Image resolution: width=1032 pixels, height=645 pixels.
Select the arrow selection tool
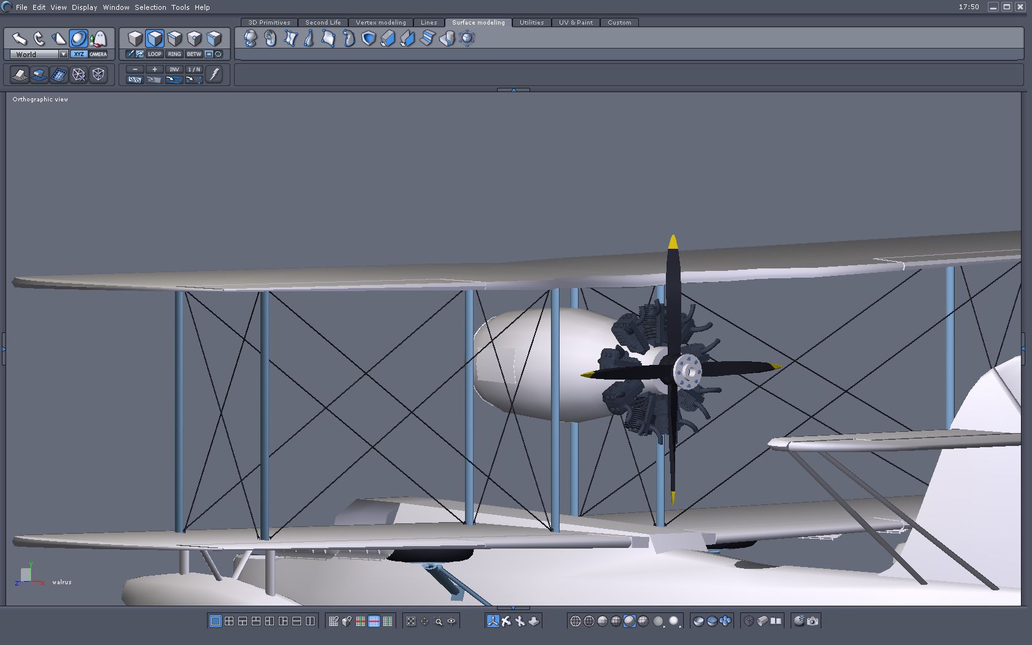[x=19, y=39]
